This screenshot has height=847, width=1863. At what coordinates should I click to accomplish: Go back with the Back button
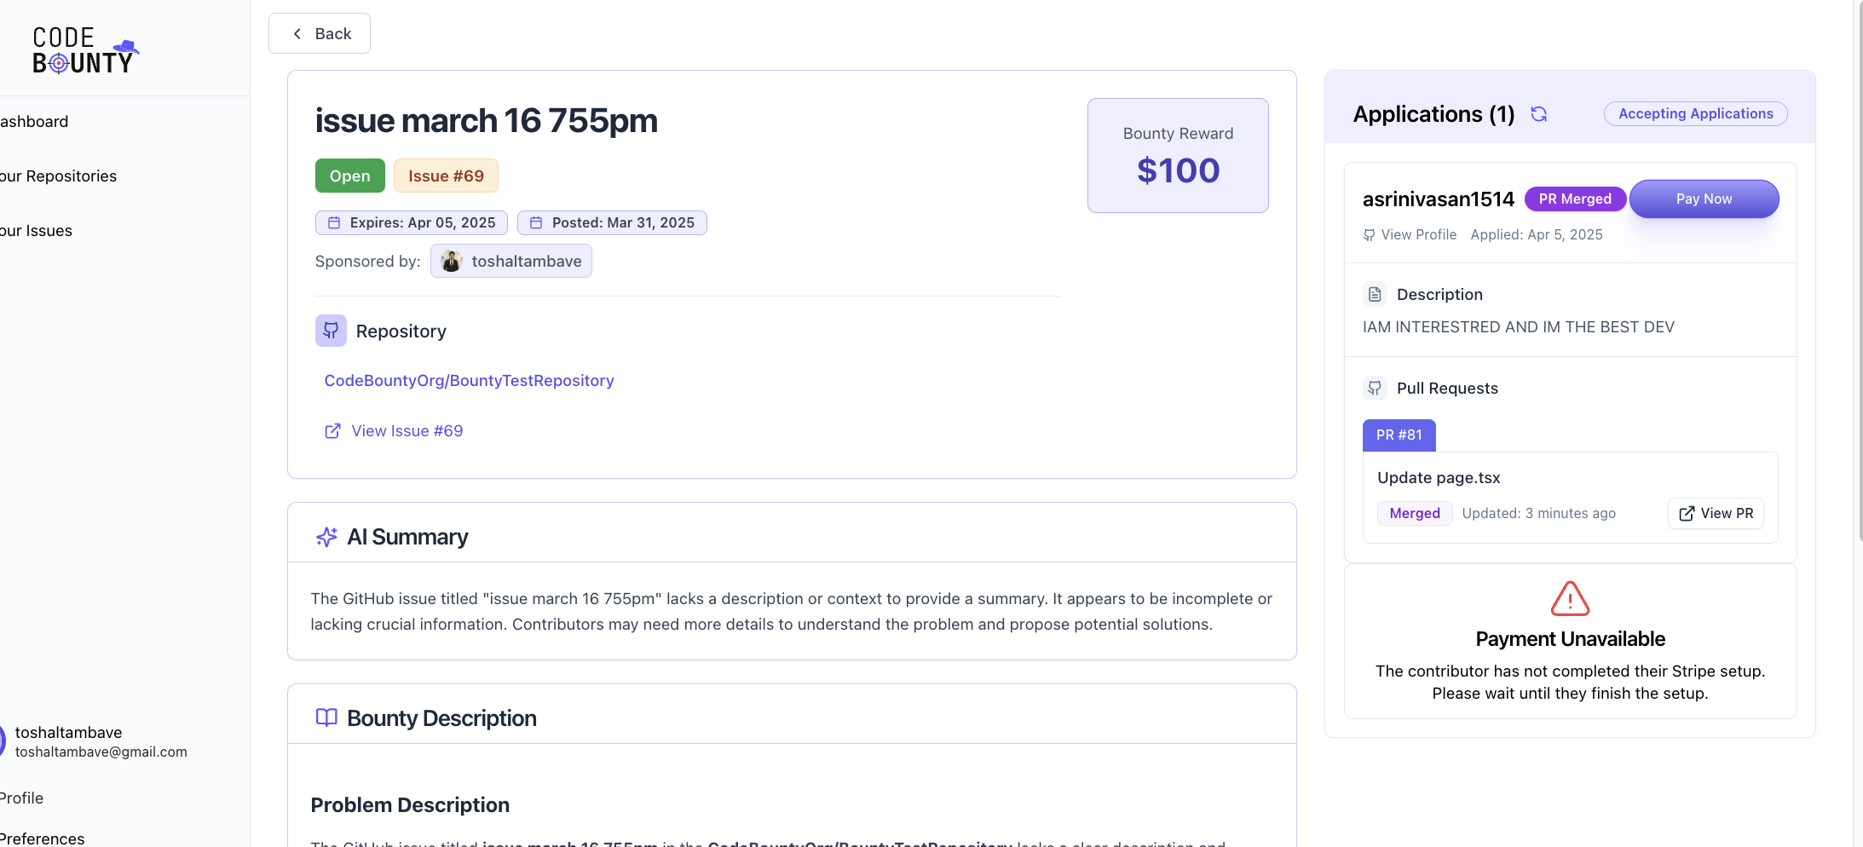[320, 33]
